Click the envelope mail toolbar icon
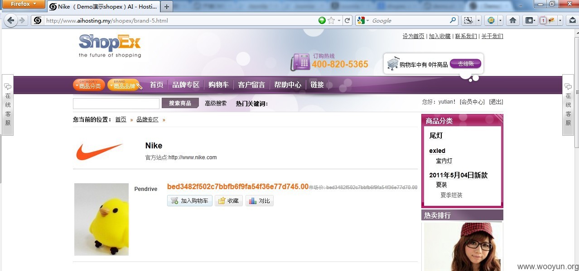 tap(573, 20)
